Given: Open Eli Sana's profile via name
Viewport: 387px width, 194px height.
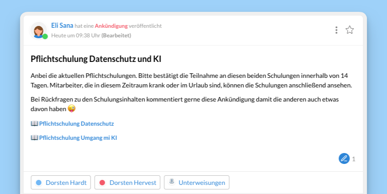Looking at the screenshot, I should (62, 26).
